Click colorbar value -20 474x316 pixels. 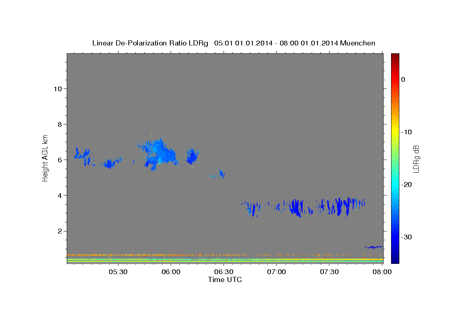(407, 184)
